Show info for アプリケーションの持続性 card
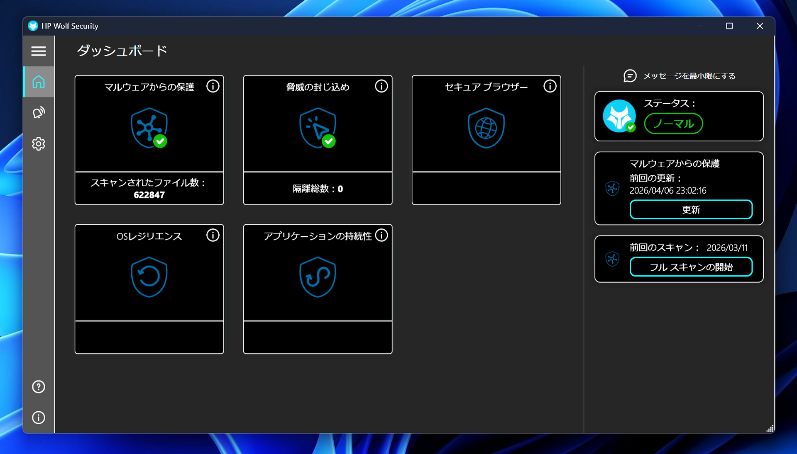This screenshot has width=797, height=454. click(x=381, y=235)
